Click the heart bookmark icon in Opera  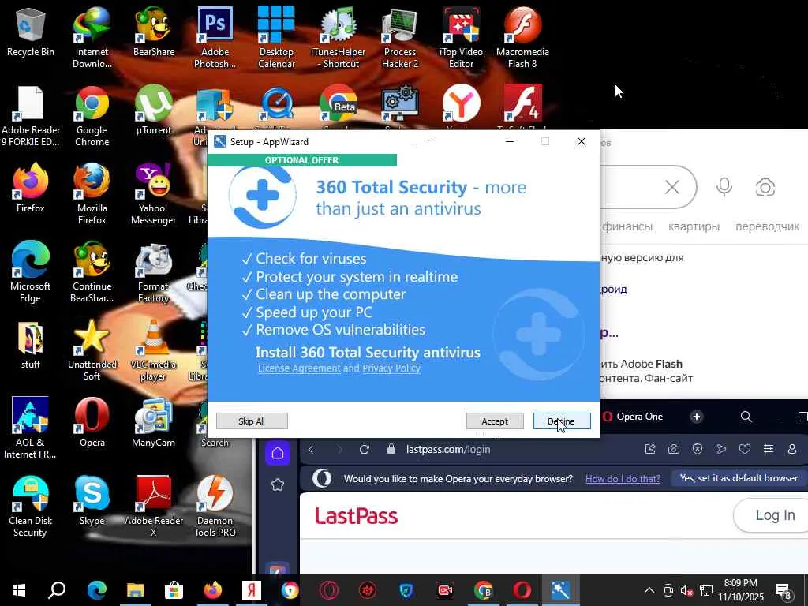(745, 449)
